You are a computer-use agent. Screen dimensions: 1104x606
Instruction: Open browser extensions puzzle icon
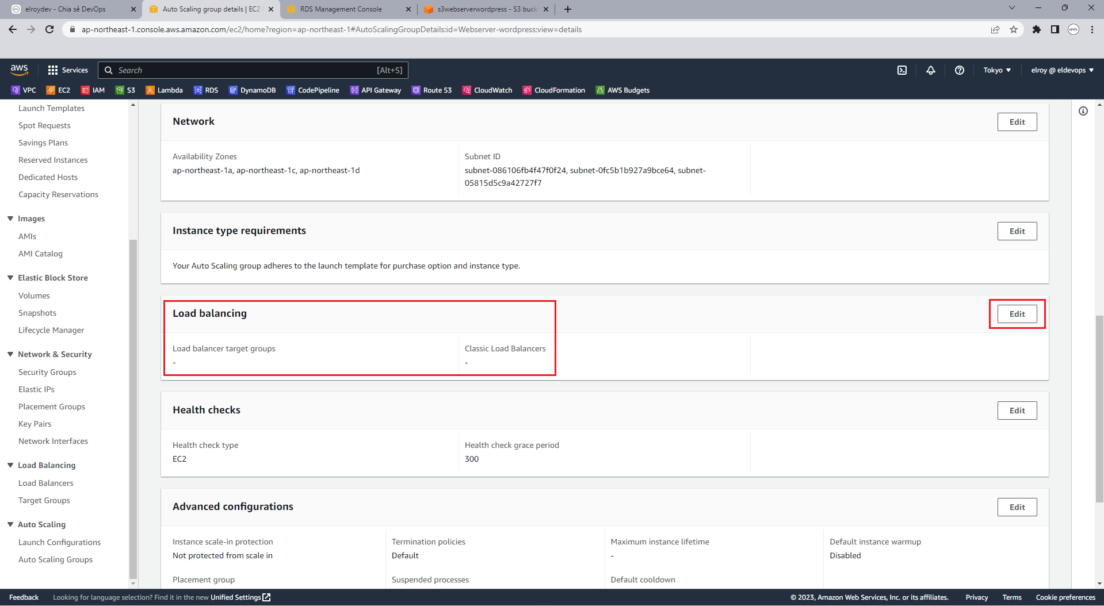coord(1036,29)
